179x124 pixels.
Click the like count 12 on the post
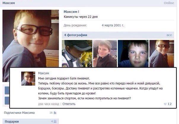coord(170,104)
